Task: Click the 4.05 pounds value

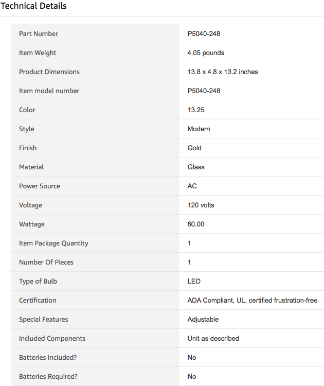Action: [x=206, y=53]
